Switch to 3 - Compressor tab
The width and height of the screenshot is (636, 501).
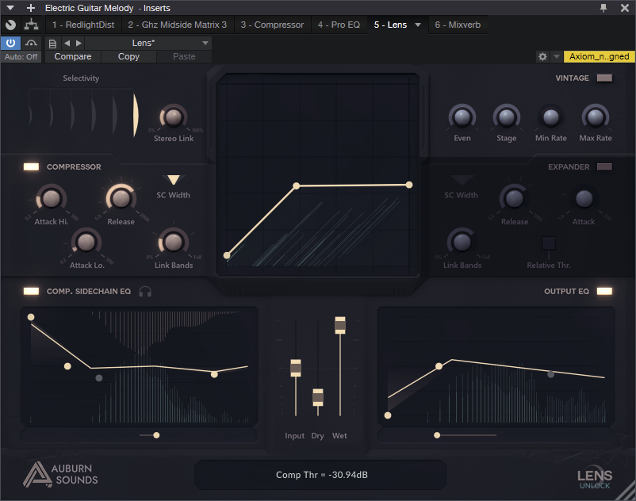272,25
